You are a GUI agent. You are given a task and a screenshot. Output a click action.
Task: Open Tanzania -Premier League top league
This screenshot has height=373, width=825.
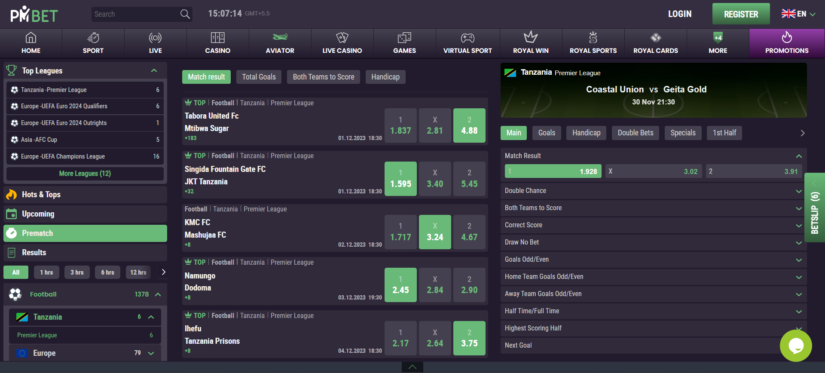click(85, 90)
